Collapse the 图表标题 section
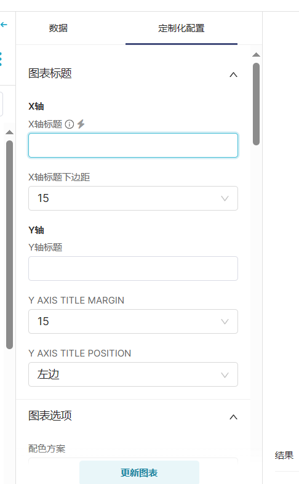299x484 pixels. tap(233, 75)
